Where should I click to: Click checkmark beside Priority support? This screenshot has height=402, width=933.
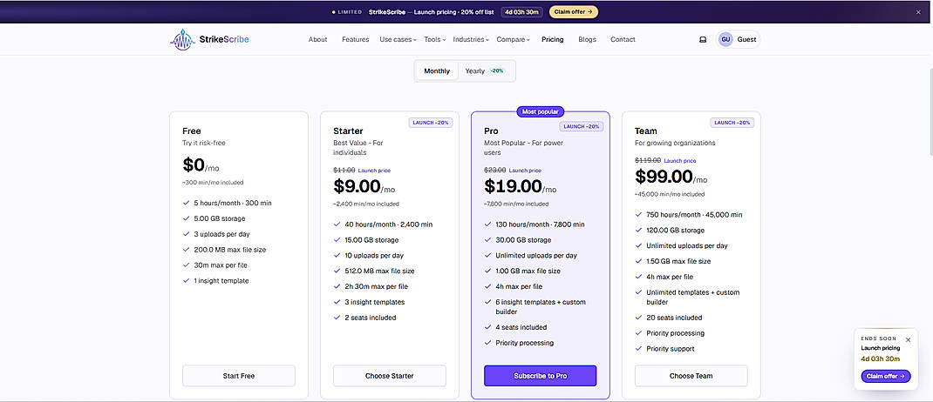click(x=638, y=349)
